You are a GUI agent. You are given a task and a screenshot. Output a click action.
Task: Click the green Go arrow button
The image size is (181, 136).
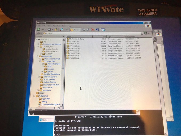(146, 33)
